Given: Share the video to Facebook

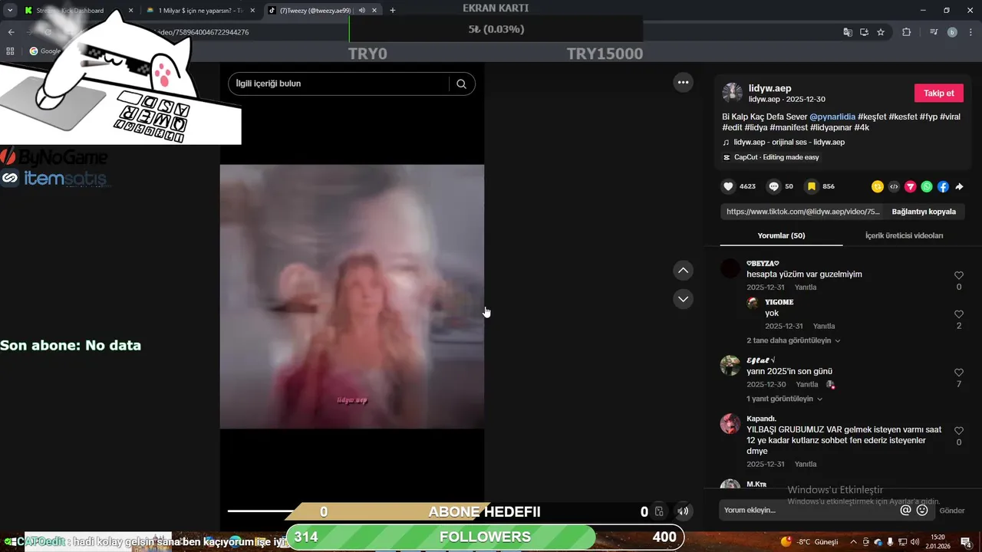Looking at the screenshot, I should coord(943,186).
